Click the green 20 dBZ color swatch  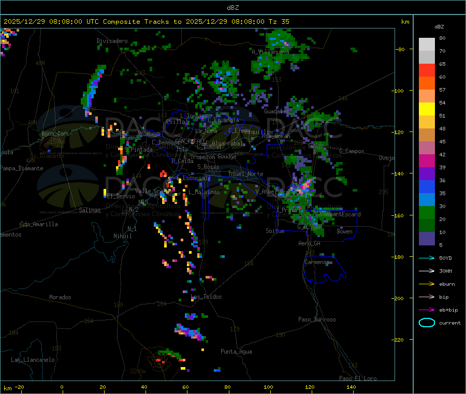427,212
